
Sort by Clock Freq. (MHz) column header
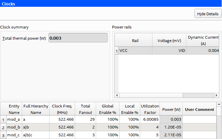62,109
